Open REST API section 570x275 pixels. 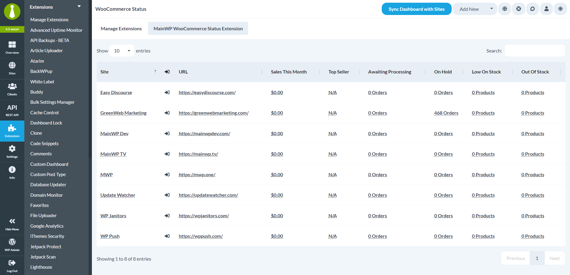coord(12,110)
